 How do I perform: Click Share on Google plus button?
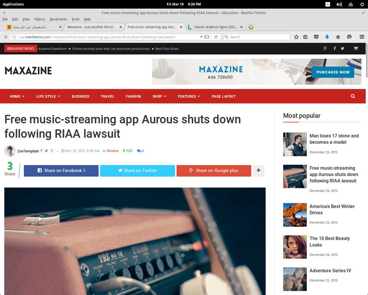point(213,171)
